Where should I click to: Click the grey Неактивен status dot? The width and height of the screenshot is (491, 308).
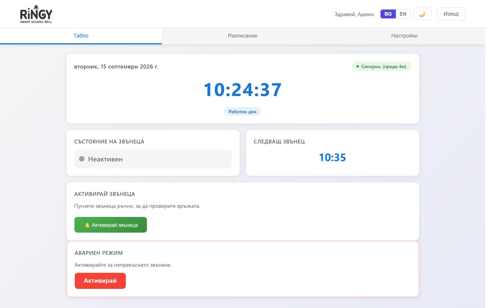coord(82,159)
